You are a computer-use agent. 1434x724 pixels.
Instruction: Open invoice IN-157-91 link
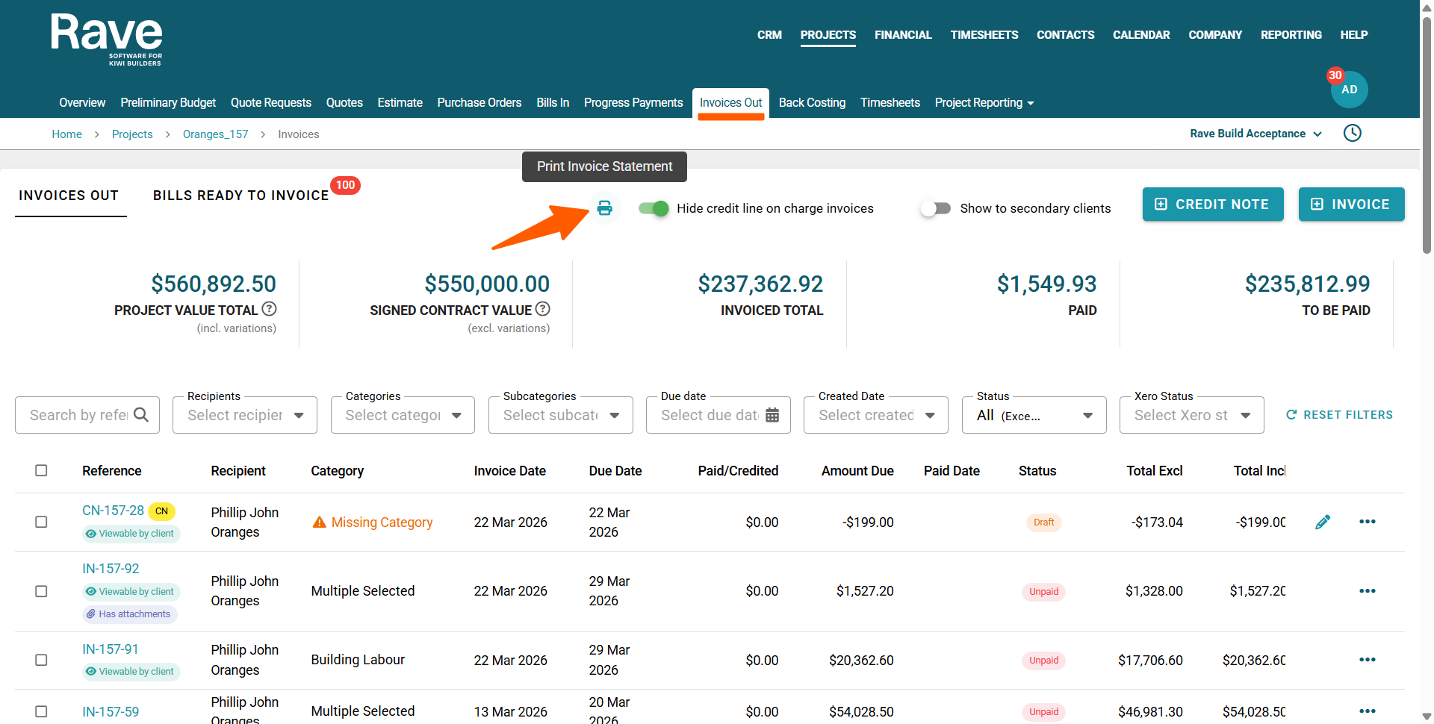click(111, 649)
